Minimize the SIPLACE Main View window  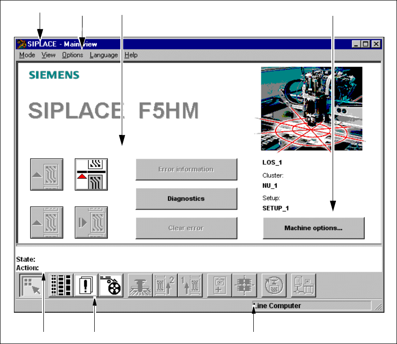click(x=356, y=44)
